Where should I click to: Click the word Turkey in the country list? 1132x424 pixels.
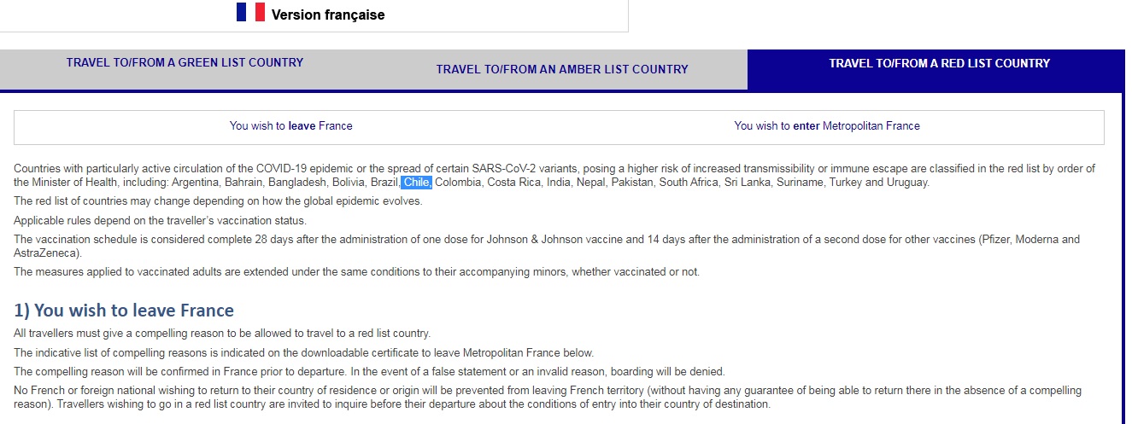[846, 183]
